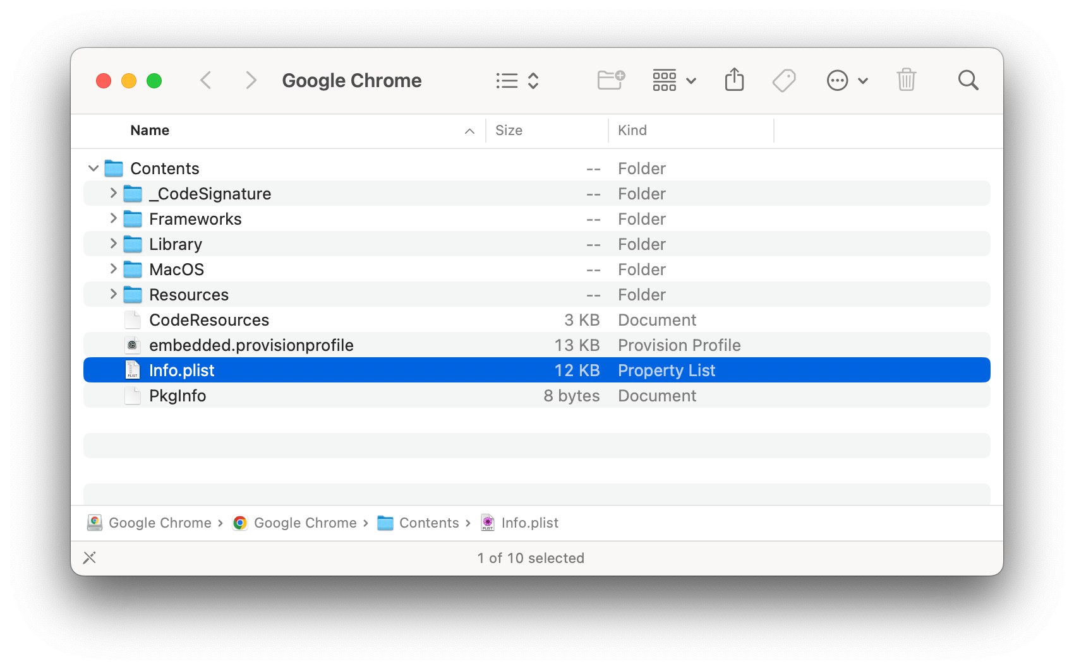Move selection to Trash icon

click(906, 81)
